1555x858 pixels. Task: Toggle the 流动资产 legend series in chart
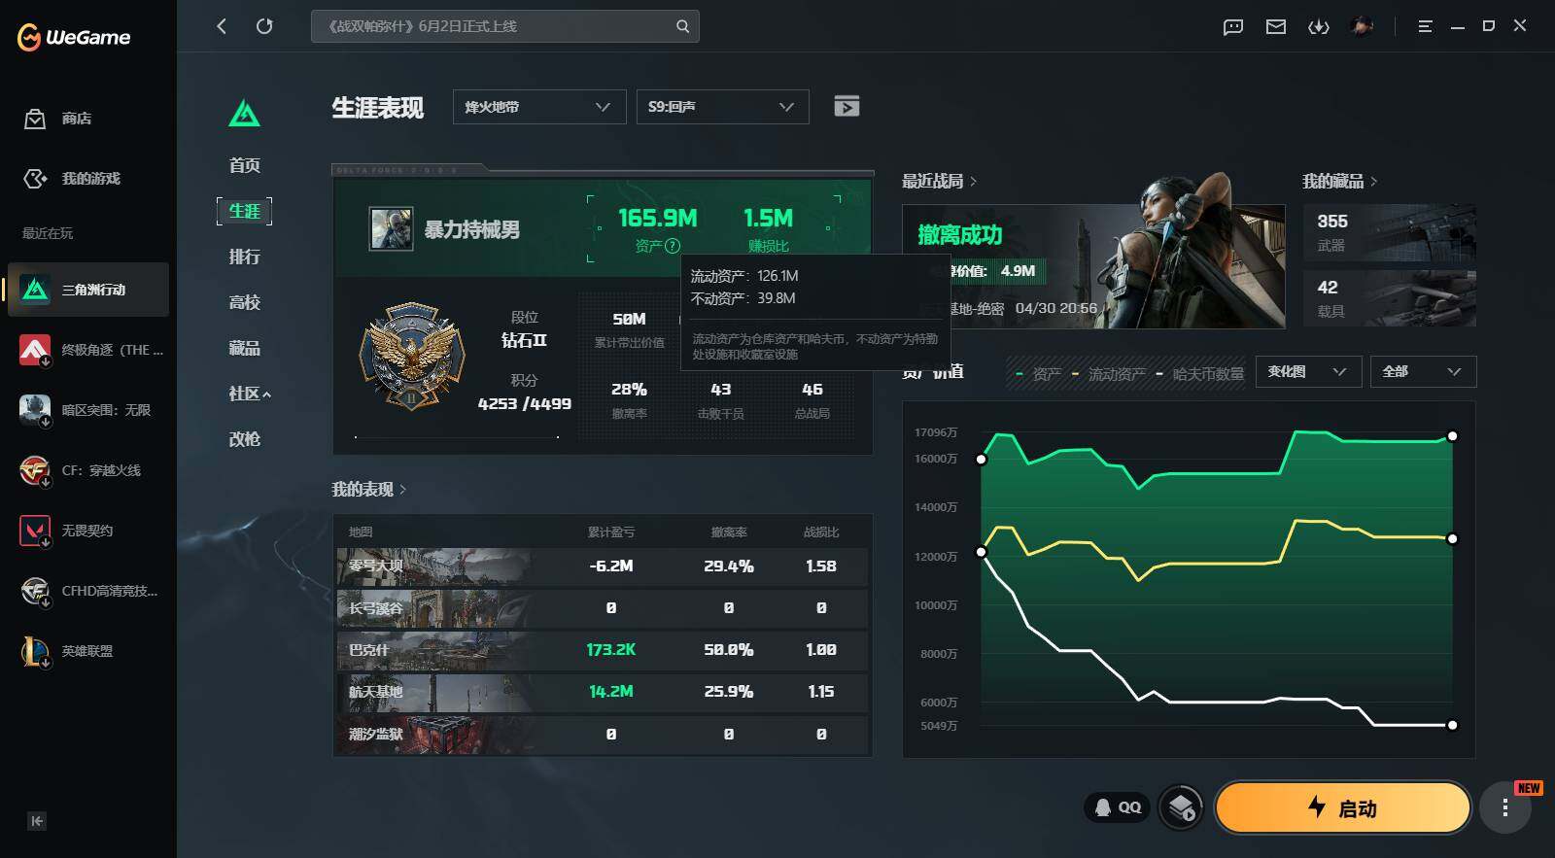1109,374
